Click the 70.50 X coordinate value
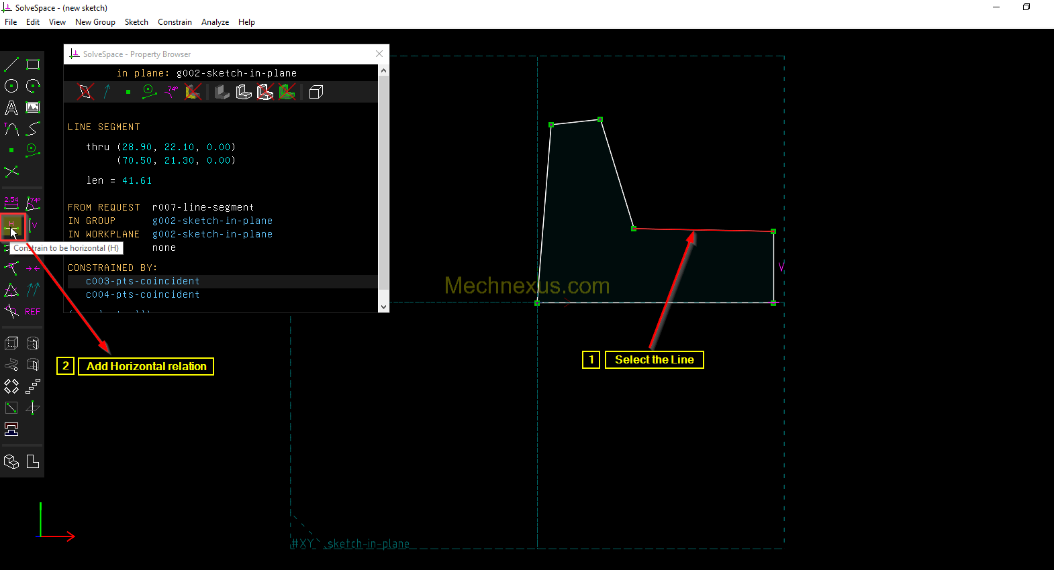Image resolution: width=1054 pixels, height=570 pixels. point(137,160)
